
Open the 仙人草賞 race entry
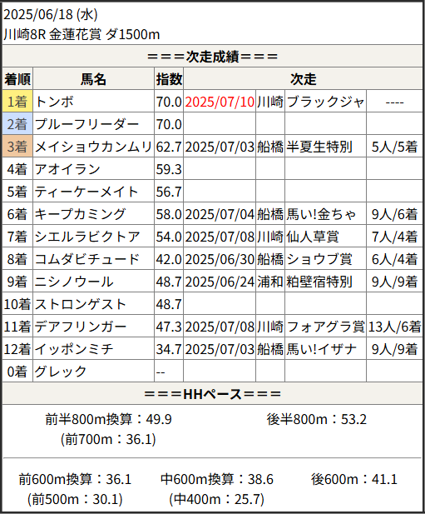(313, 237)
